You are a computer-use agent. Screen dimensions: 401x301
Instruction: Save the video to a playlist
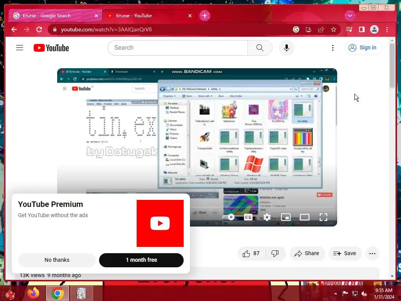coord(345,254)
